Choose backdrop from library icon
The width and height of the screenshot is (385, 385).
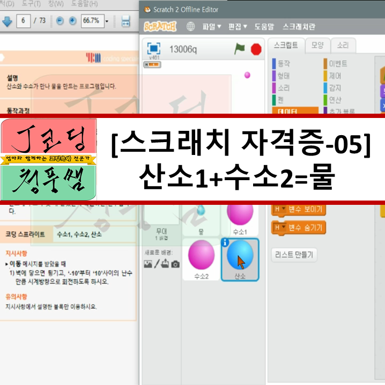pyautogui.click(x=148, y=264)
